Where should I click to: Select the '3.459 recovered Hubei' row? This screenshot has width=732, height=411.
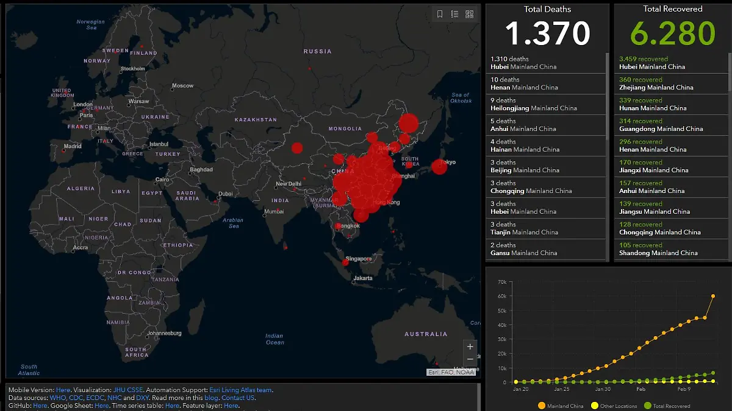pos(671,63)
